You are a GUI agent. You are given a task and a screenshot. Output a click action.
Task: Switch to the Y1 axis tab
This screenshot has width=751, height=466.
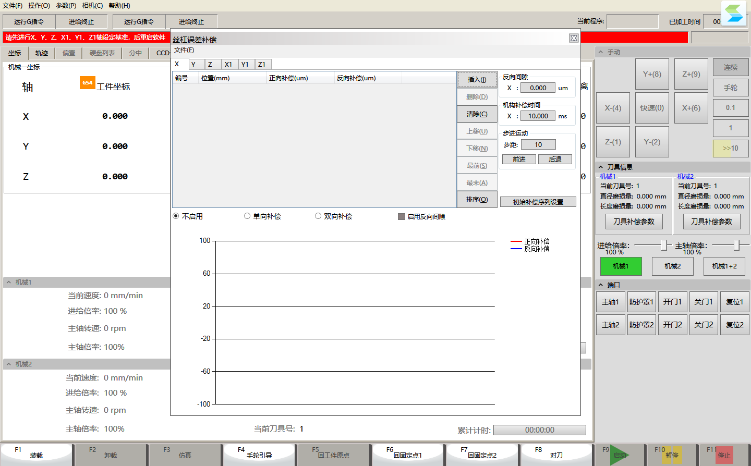245,64
